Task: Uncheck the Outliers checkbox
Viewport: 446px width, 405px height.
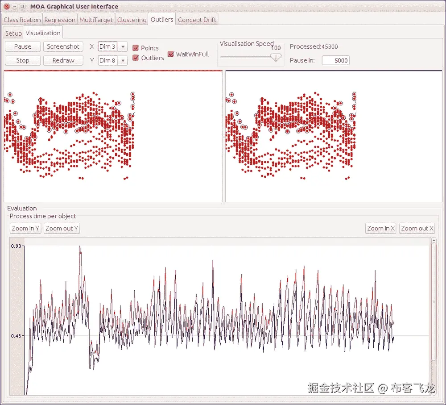Action: [x=136, y=58]
